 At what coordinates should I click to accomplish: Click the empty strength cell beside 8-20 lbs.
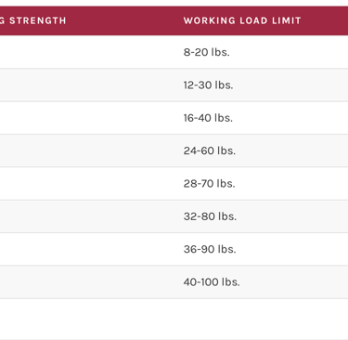point(86,52)
